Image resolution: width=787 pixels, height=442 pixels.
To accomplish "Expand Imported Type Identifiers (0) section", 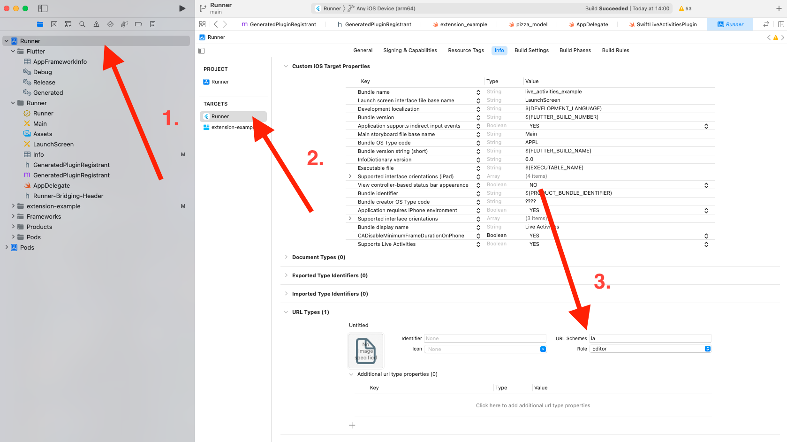I will 286,294.
